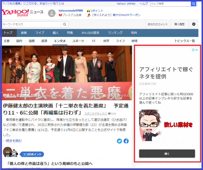
Task: Click the user profile avatar icon
Action: (52, 13)
